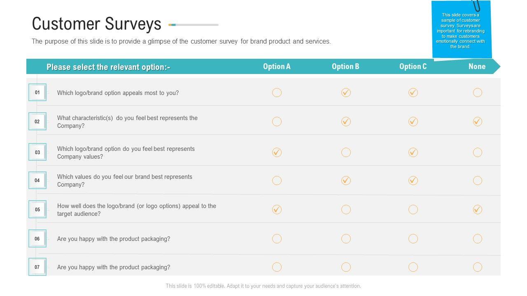This screenshot has height=296, width=527.
Task: Select Option B for question 07
Action: coord(346,267)
